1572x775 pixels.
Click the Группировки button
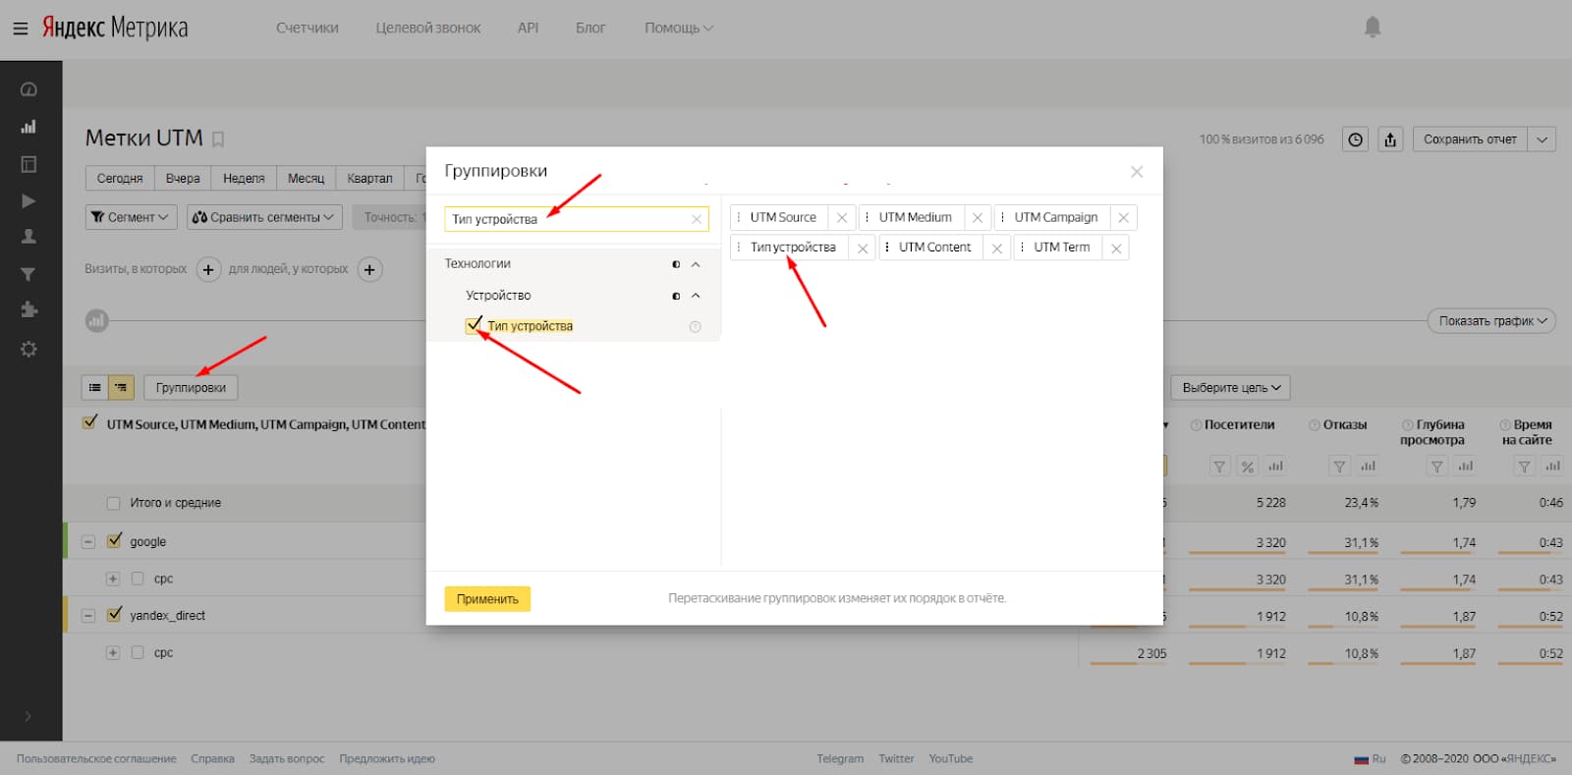point(191,387)
